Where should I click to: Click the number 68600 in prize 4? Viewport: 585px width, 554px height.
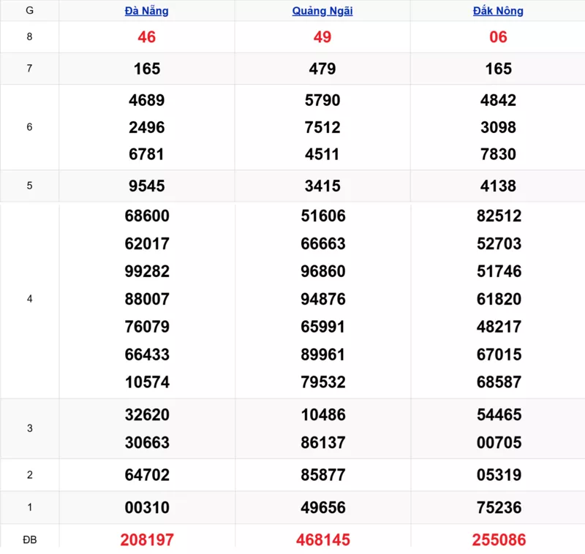tap(147, 216)
